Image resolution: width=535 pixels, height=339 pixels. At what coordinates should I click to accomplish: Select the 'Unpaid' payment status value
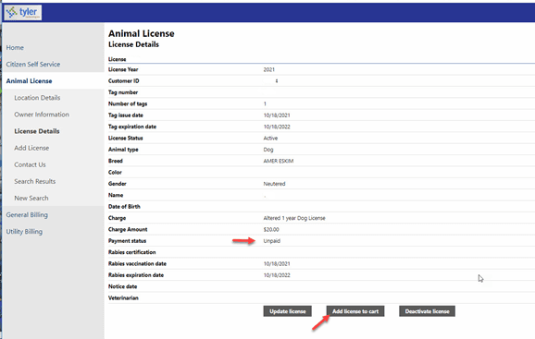point(272,241)
